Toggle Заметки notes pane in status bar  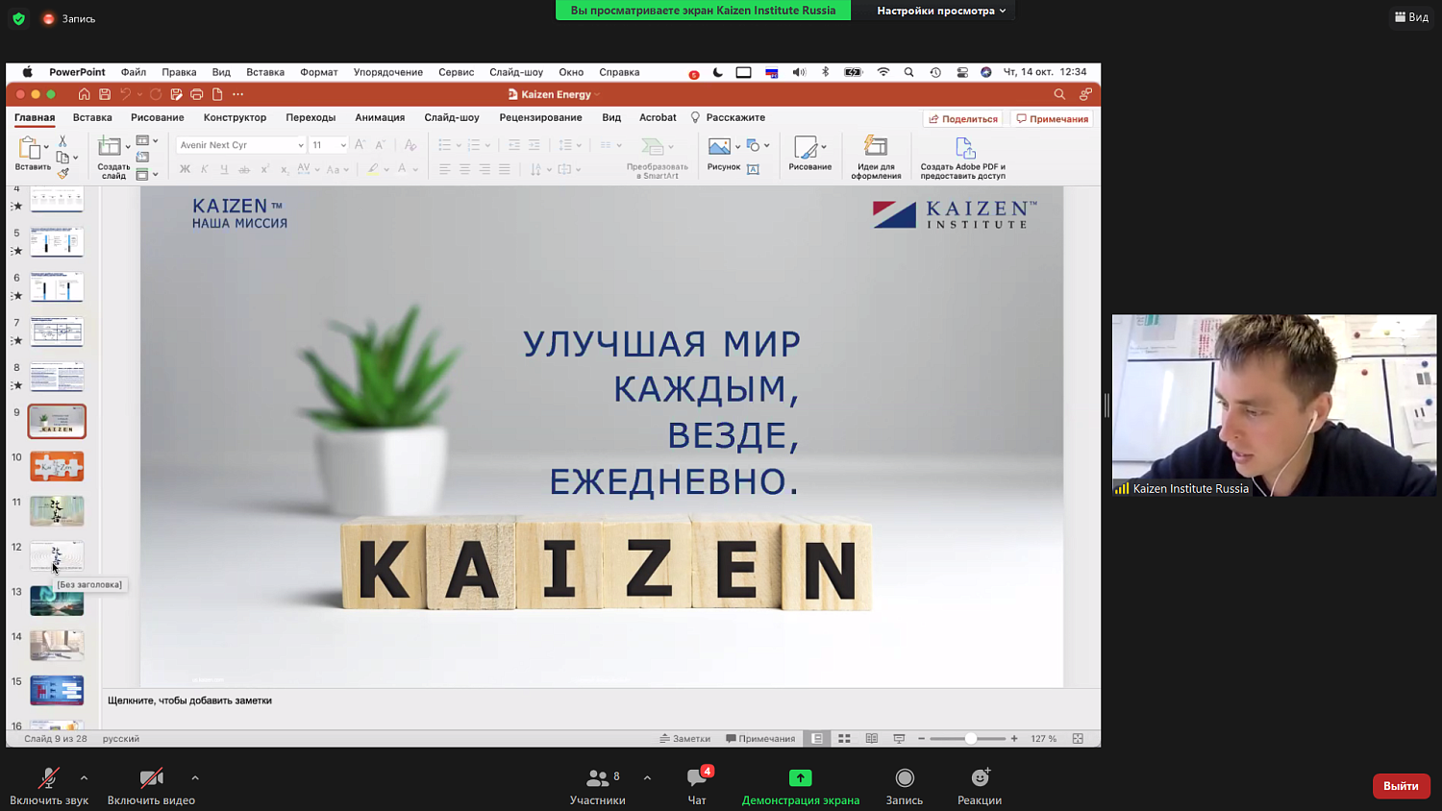685,739
